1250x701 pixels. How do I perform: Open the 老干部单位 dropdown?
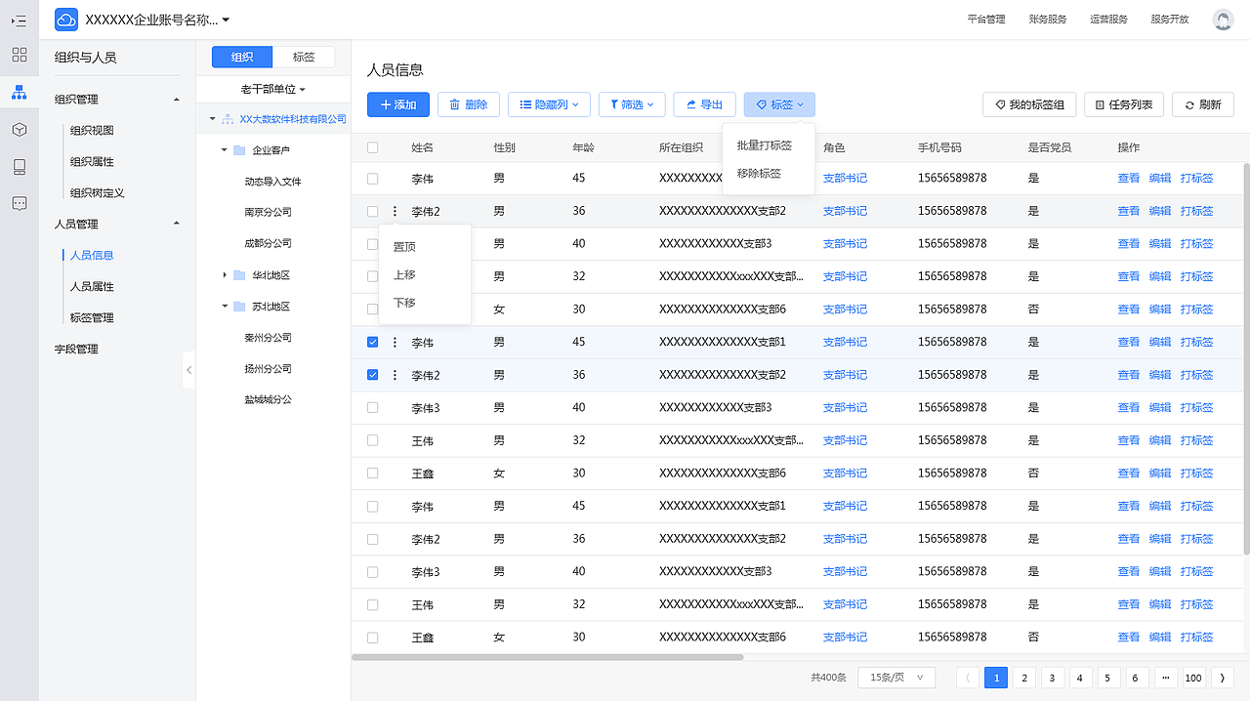[272, 89]
